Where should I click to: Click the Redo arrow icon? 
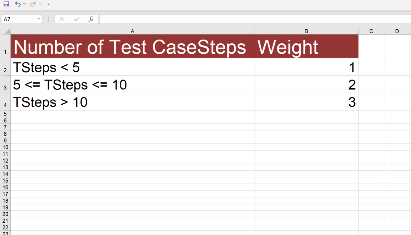tap(33, 4)
